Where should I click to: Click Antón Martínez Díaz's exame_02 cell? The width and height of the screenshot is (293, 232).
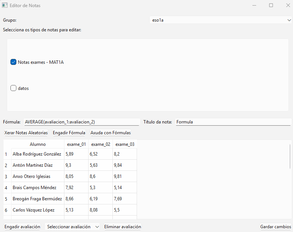click(x=100, y=165)
